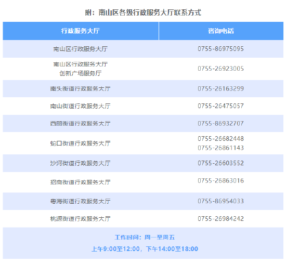
Task: Select phone number 0755-26682448
Action: pos(221,139)
